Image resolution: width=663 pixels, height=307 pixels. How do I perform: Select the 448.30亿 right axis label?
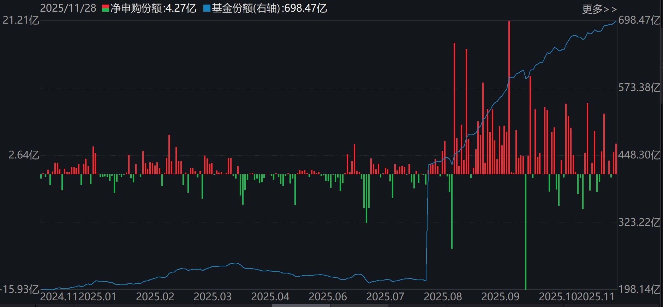click(639, 155)
